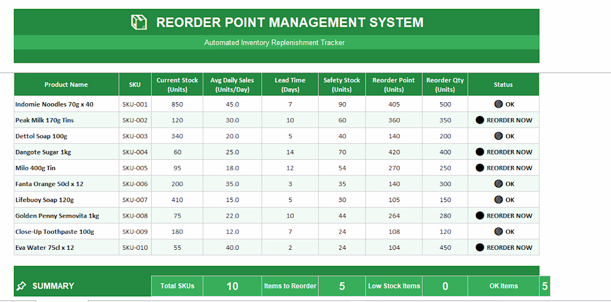Select the Current Stock (Units) header
The image size is (611, 302).
point(177,84)
